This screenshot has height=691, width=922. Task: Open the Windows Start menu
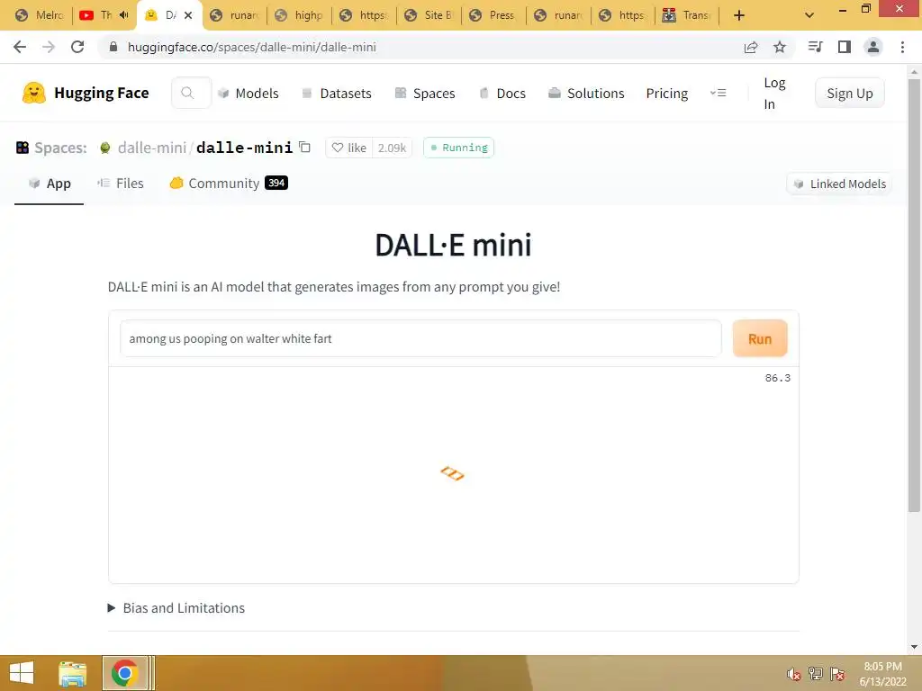pyautogui.click(x=23, y=673)
